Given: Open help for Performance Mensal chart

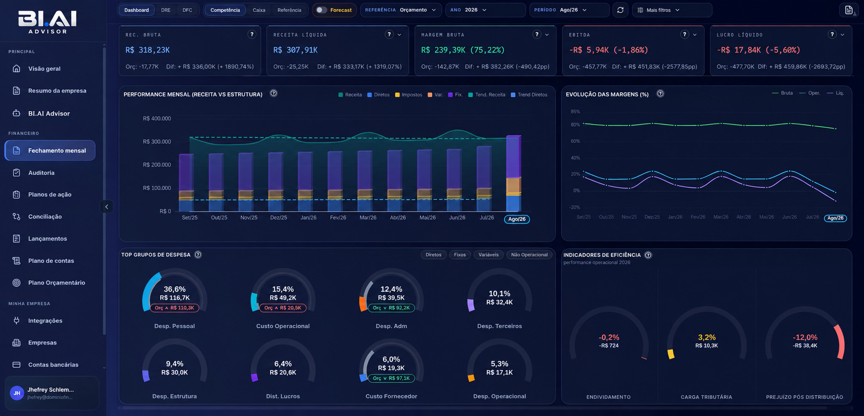Looking at the screenshot, I should pos(274,94).
